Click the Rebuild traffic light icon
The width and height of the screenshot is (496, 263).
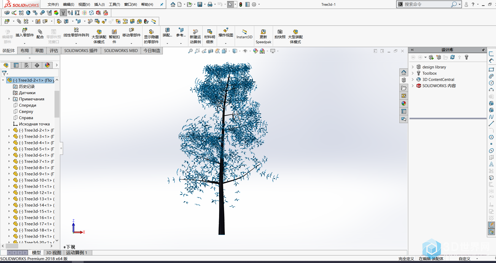pos(241,4)
